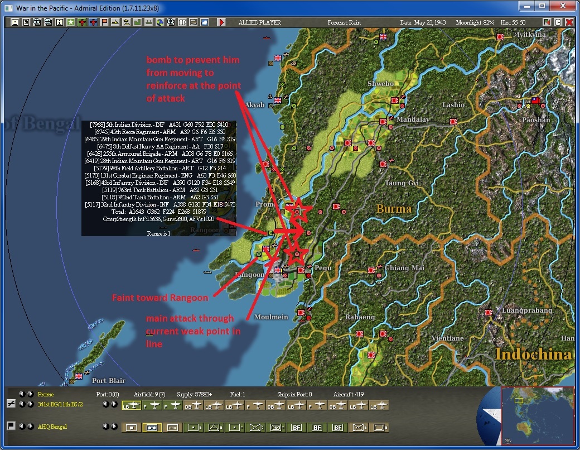Click '43rd Infantry Division - INF' list row
This screenshot has width=580, height=450.
[x=160, y=183]
